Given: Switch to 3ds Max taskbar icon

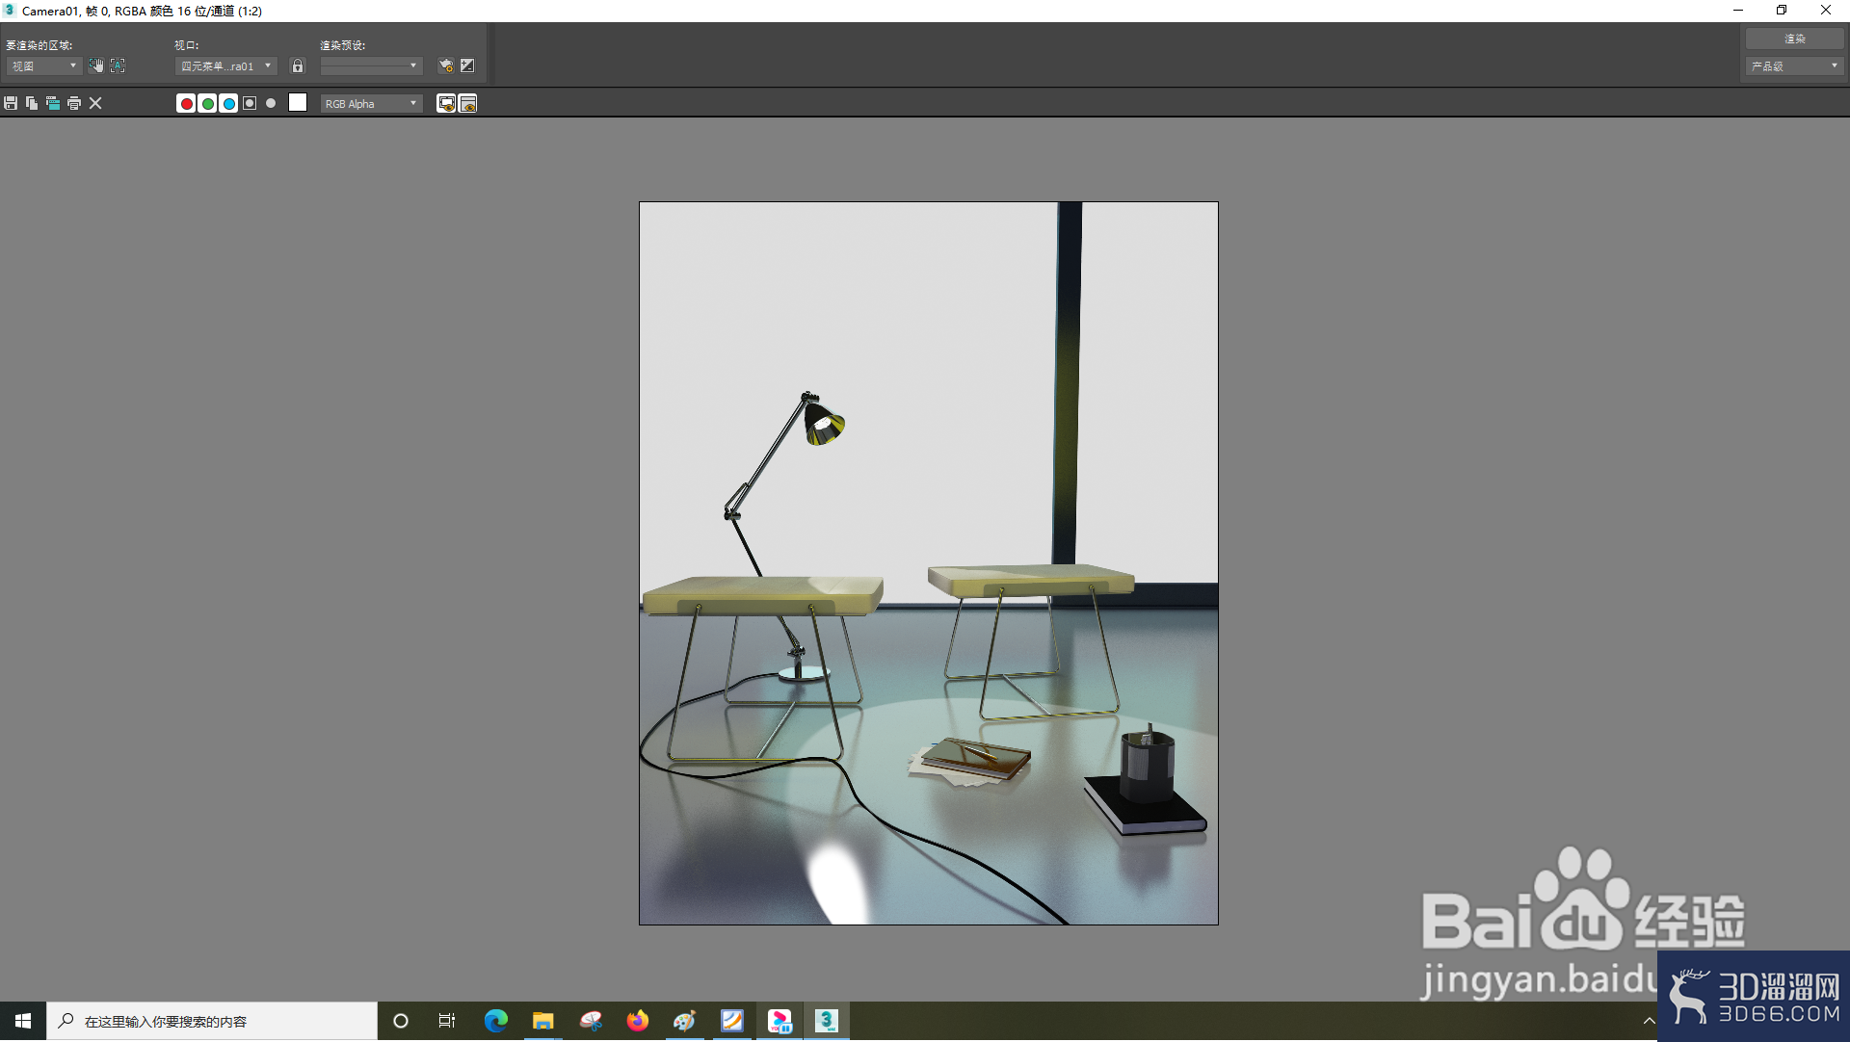Looking at the screenshot, I should (827, 1022).
